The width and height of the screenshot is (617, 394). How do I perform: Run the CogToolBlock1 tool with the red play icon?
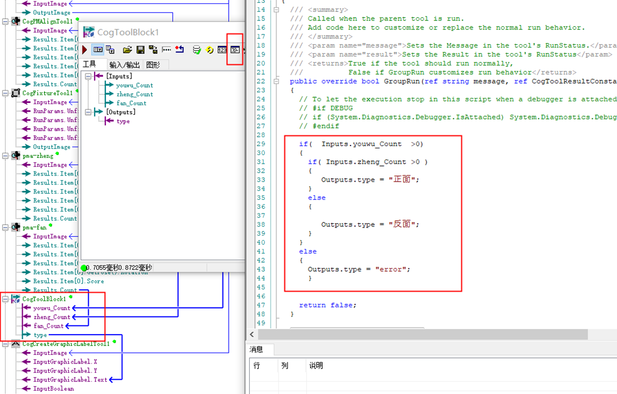tap(84, 50)
